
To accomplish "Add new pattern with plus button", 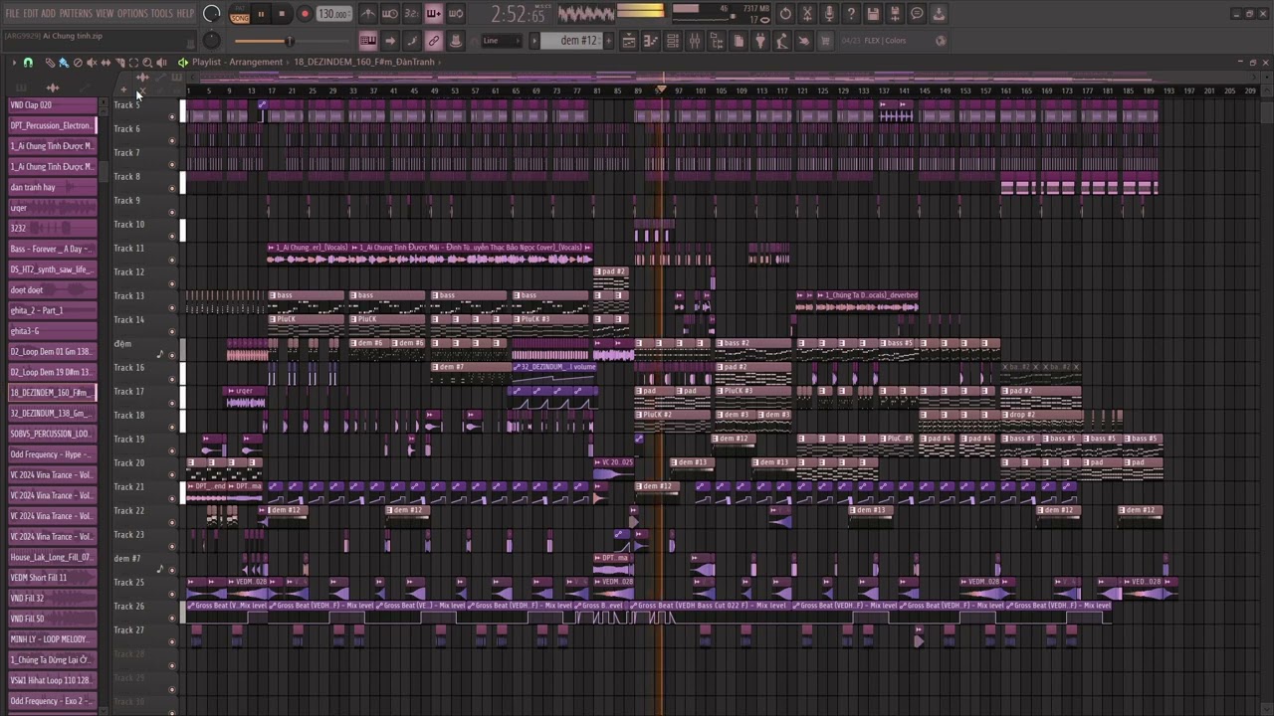I will point(608,41).
